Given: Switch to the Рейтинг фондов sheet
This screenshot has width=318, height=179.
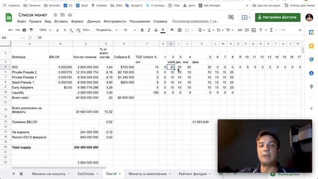Looking at the screenshot, I should [192, 174].
